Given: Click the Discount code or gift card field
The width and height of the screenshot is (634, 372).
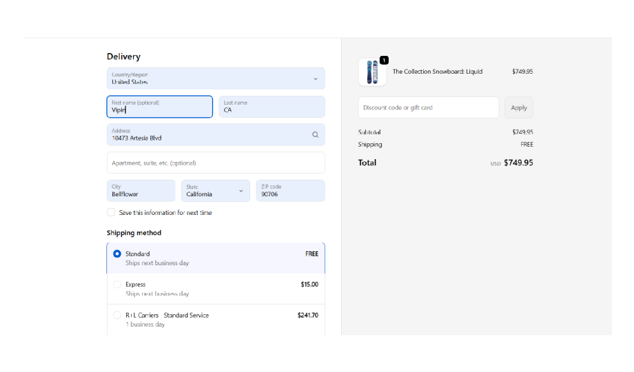Looking at the screenshot, I should click(428, 107).
